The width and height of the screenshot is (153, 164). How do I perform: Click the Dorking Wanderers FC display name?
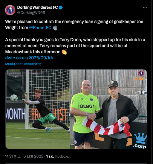coord(37,8)
